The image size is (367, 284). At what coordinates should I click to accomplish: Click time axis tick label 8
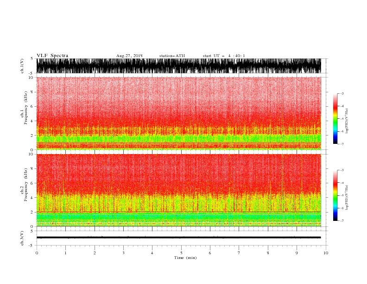(268, 253)
